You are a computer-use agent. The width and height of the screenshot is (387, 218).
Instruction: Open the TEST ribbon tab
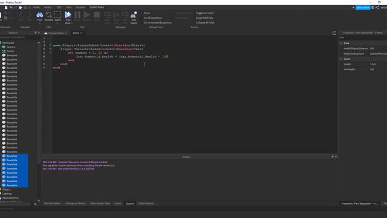pos(59,7)
